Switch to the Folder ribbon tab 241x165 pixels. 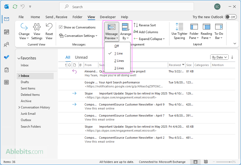[77, 17]
